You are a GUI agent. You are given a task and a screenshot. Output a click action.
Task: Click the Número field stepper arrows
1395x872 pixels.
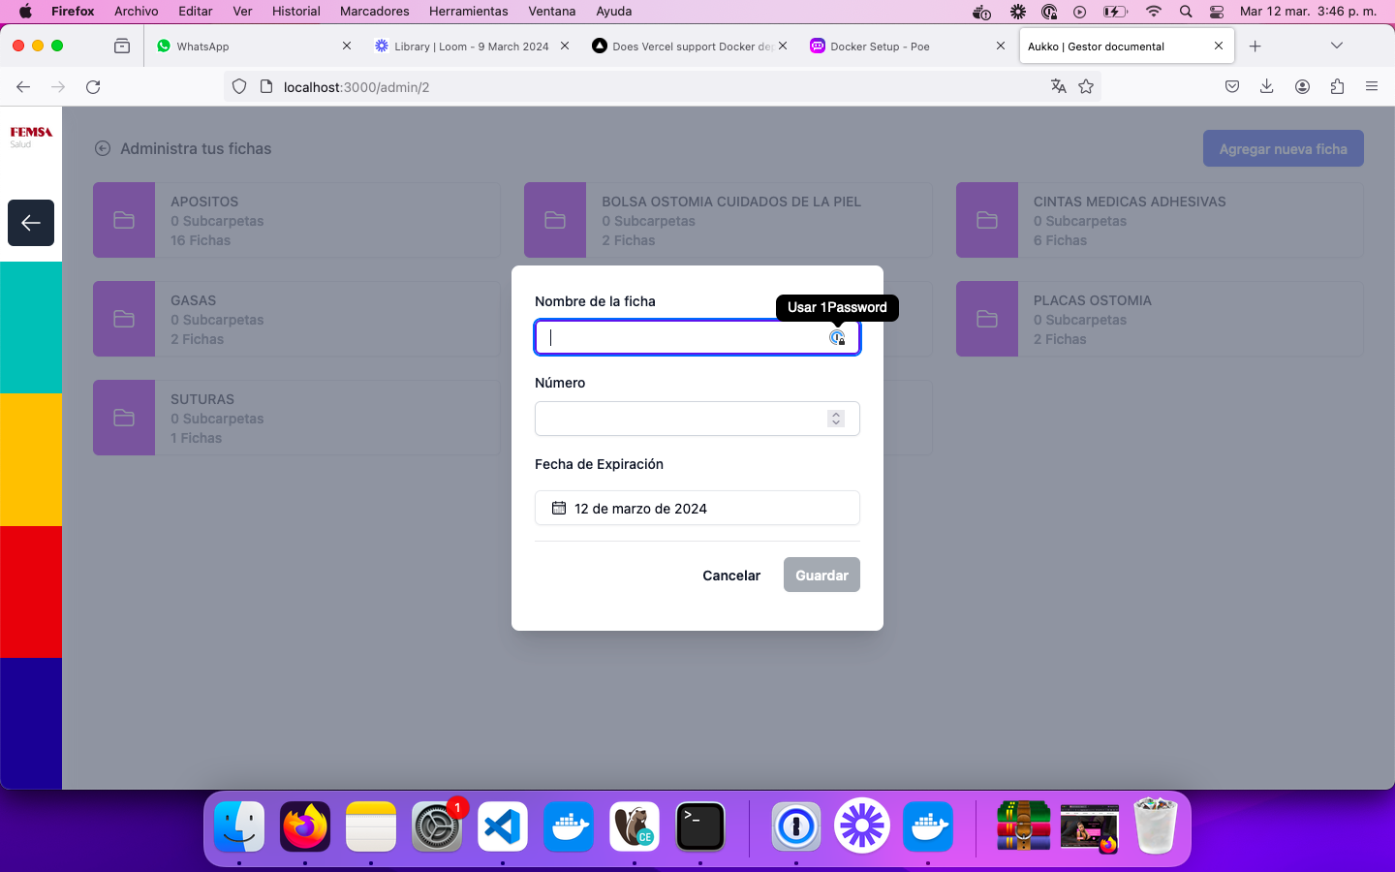(836, 419)
